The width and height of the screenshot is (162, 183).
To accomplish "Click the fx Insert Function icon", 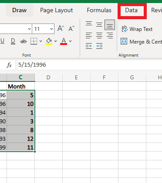I will (x=9, y=65).
